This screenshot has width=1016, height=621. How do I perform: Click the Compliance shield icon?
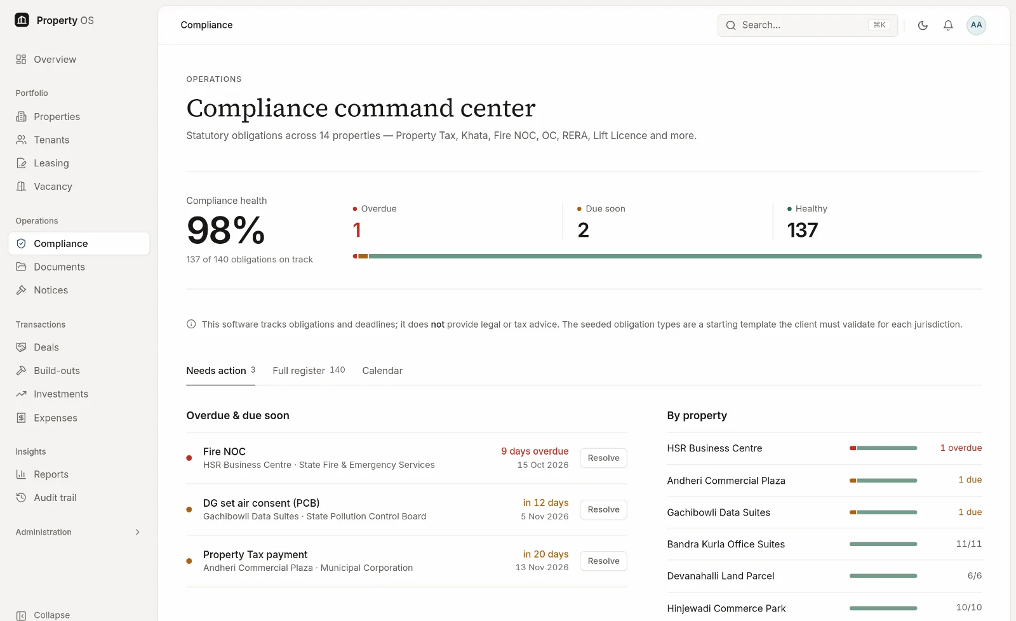21,244
